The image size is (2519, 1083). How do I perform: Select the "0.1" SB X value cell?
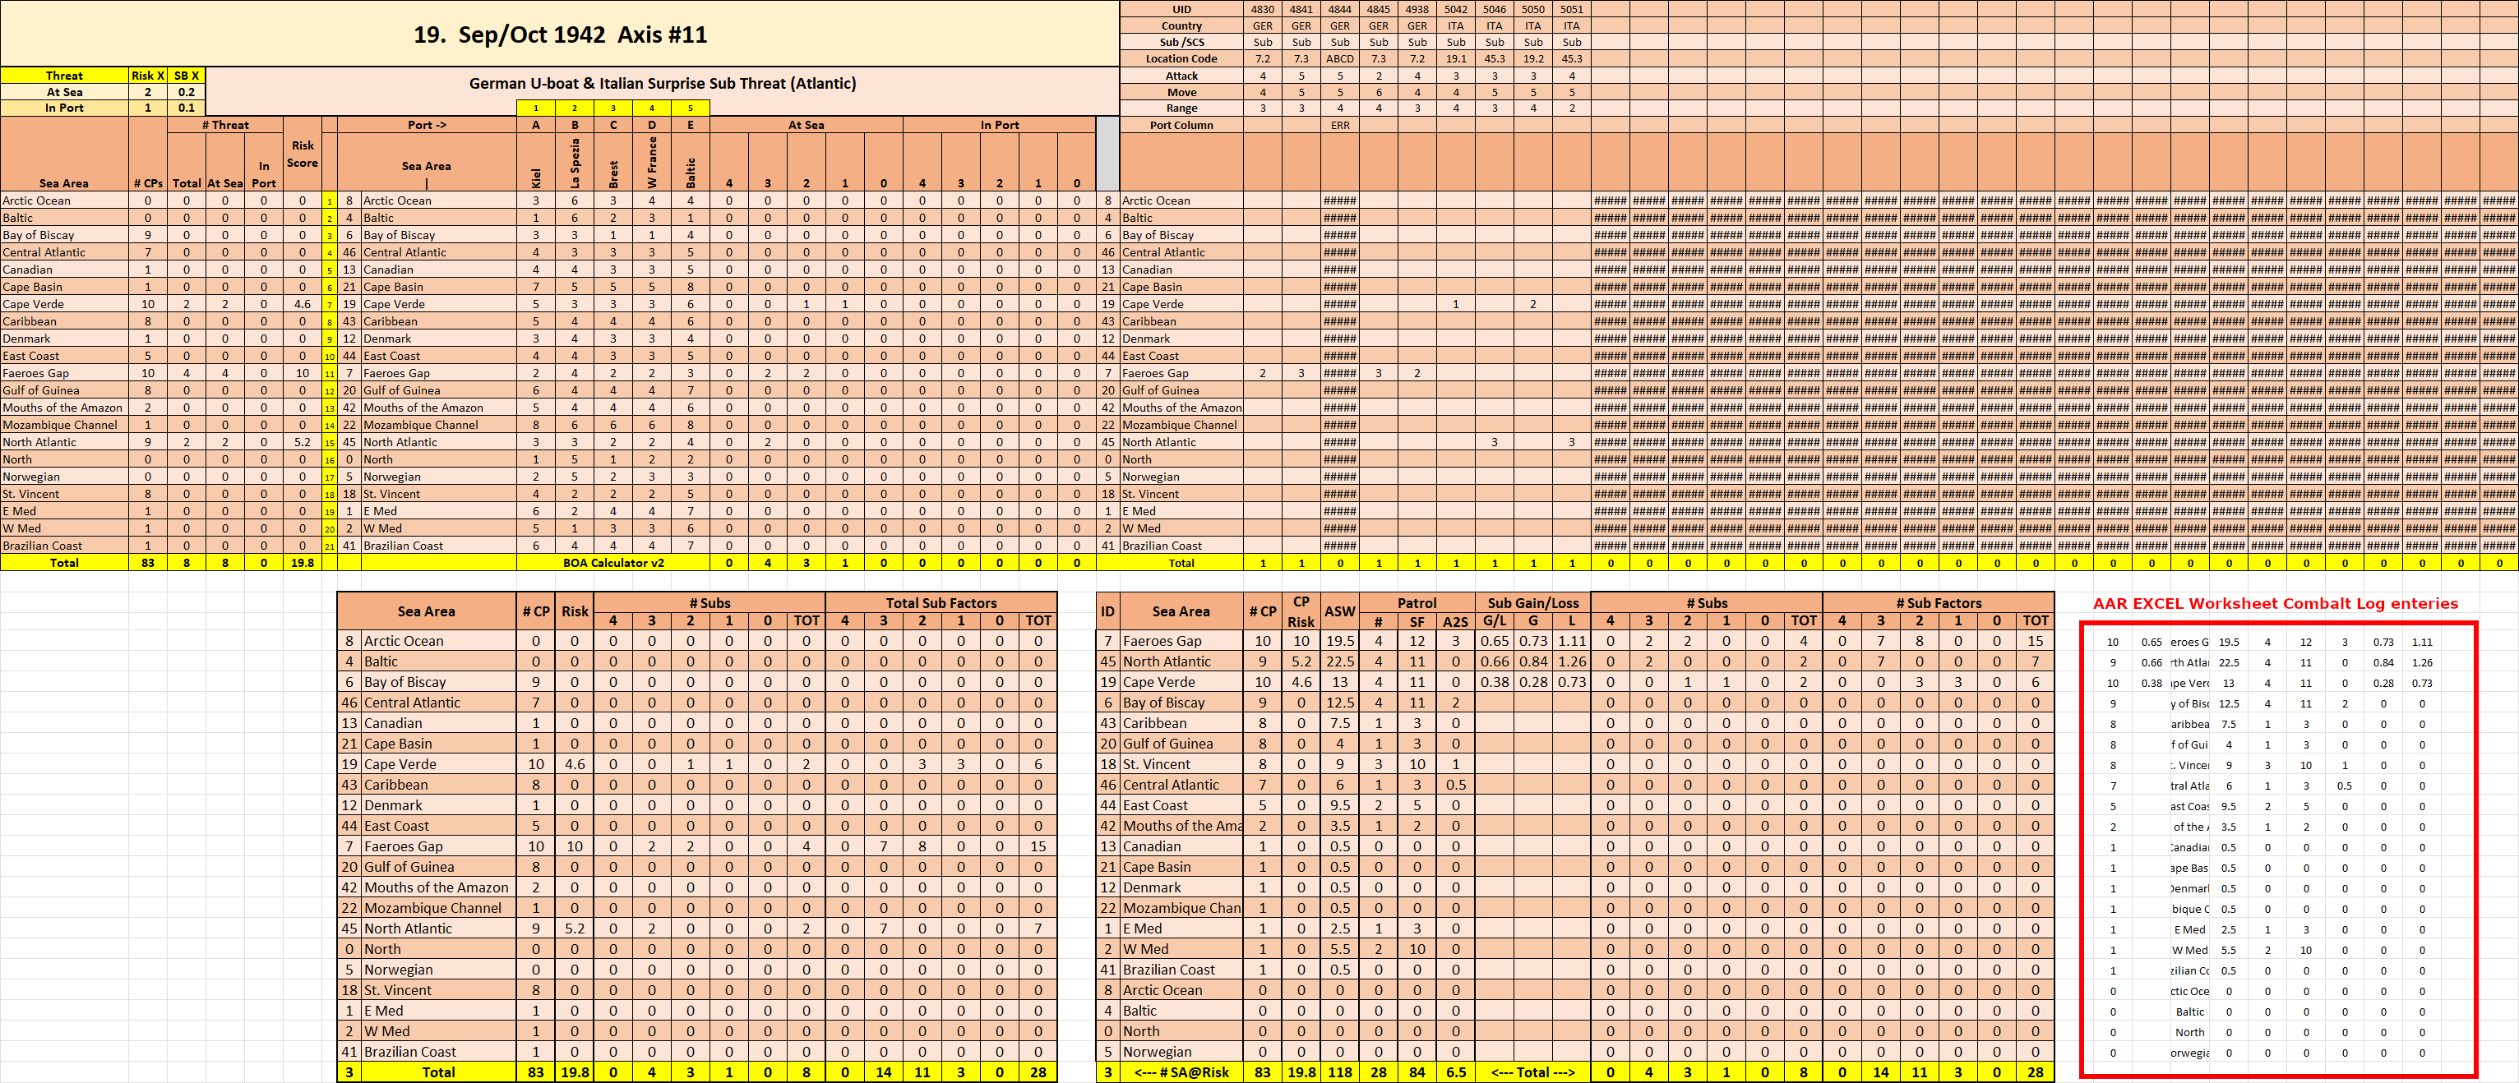pos(186,108)
